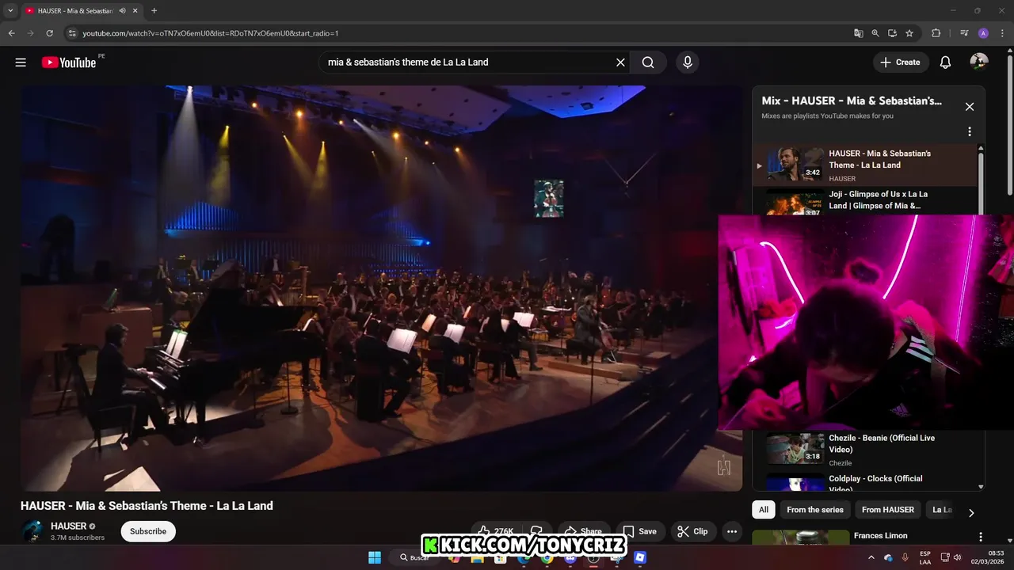Switch ESP LAA keyboard language
This screenshot has height=570, width=1014.
tap(925, 558)
